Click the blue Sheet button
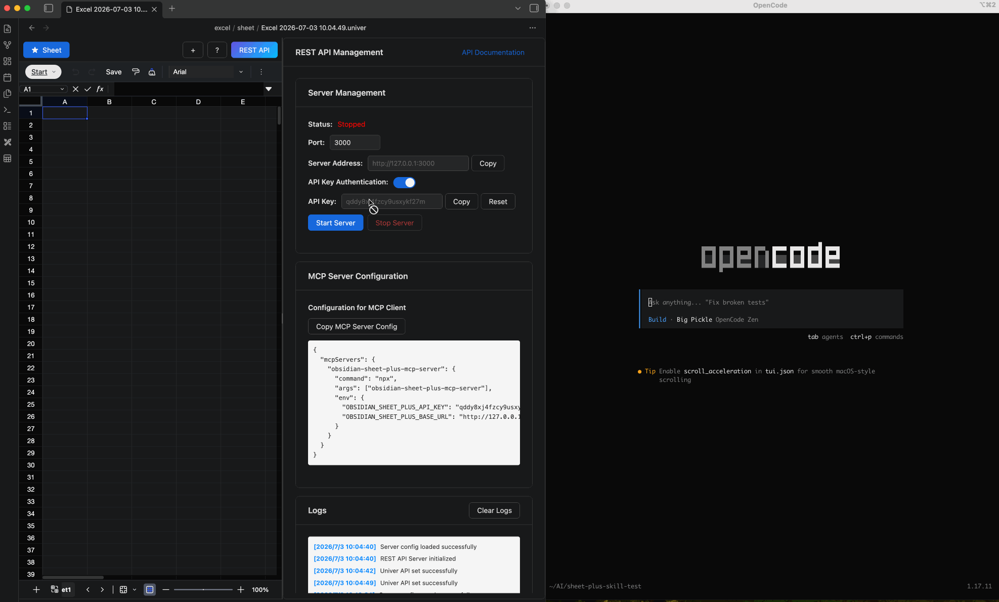The height and width of the screenshot is (602, 999). pyautogui.click(x=46, y=50)
